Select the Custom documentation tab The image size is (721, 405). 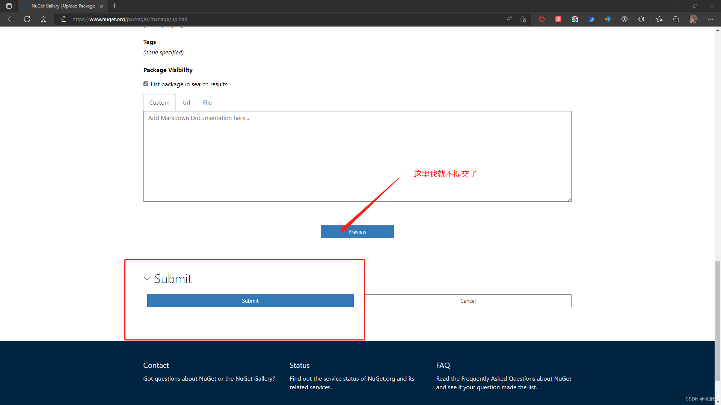click(x=159, y=103)
